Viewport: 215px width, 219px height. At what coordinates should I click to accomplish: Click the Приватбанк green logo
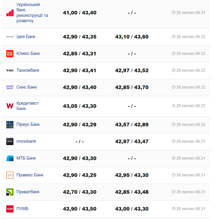[x=10, y=192]
